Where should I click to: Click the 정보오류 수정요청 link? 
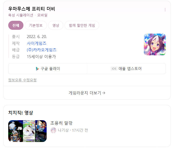click(x=22, y=80)
